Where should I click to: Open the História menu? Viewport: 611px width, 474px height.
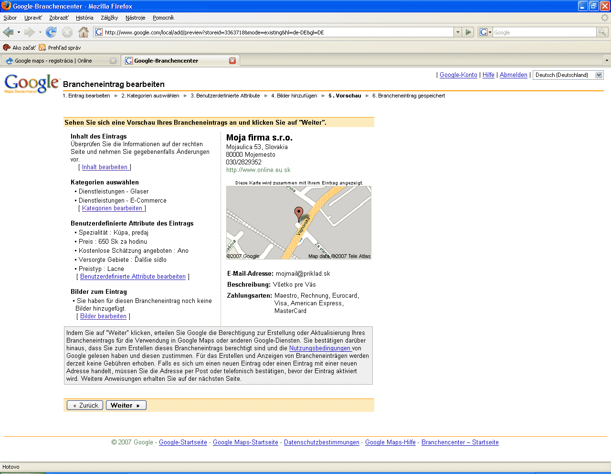pyautogui.click(x=84, y=18)
